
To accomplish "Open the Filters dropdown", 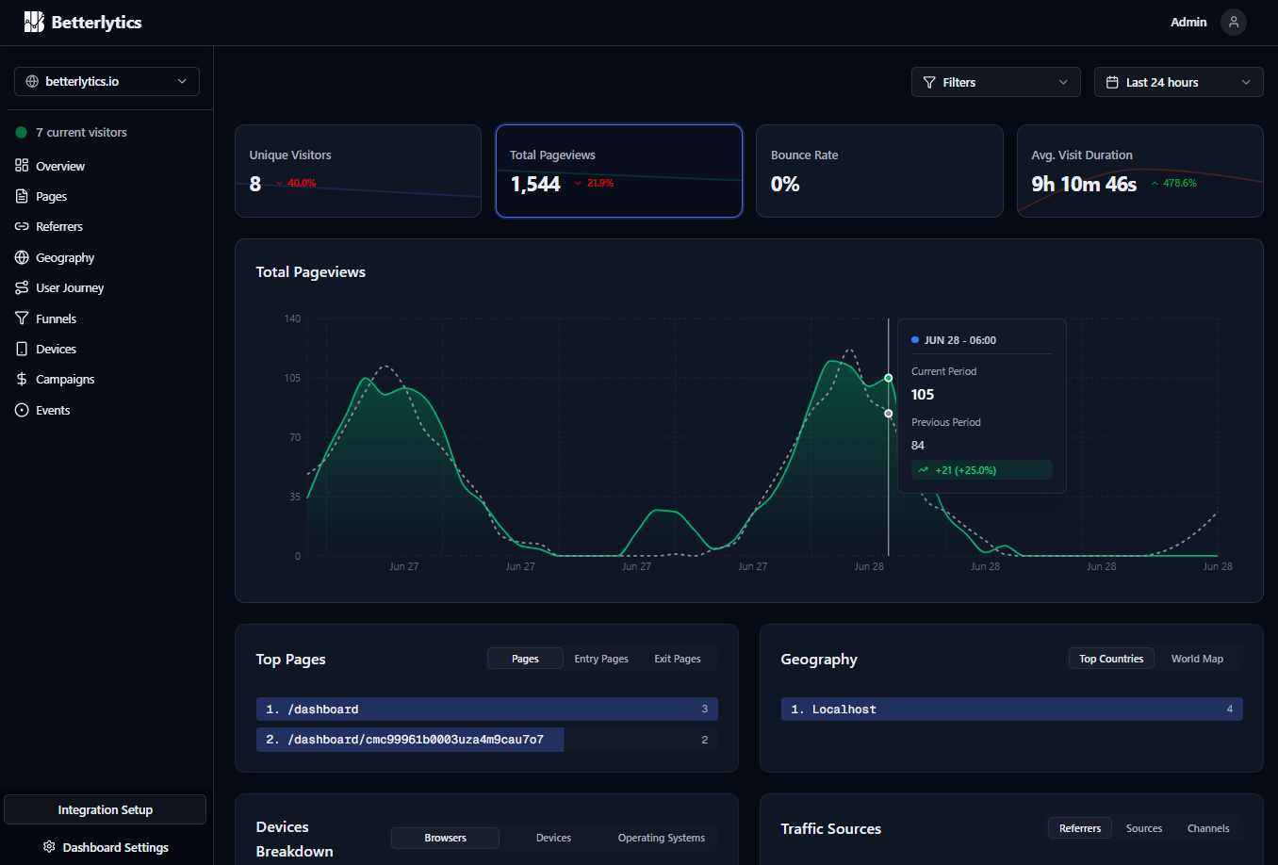I will pyautogui.click(x=995, y=82).
